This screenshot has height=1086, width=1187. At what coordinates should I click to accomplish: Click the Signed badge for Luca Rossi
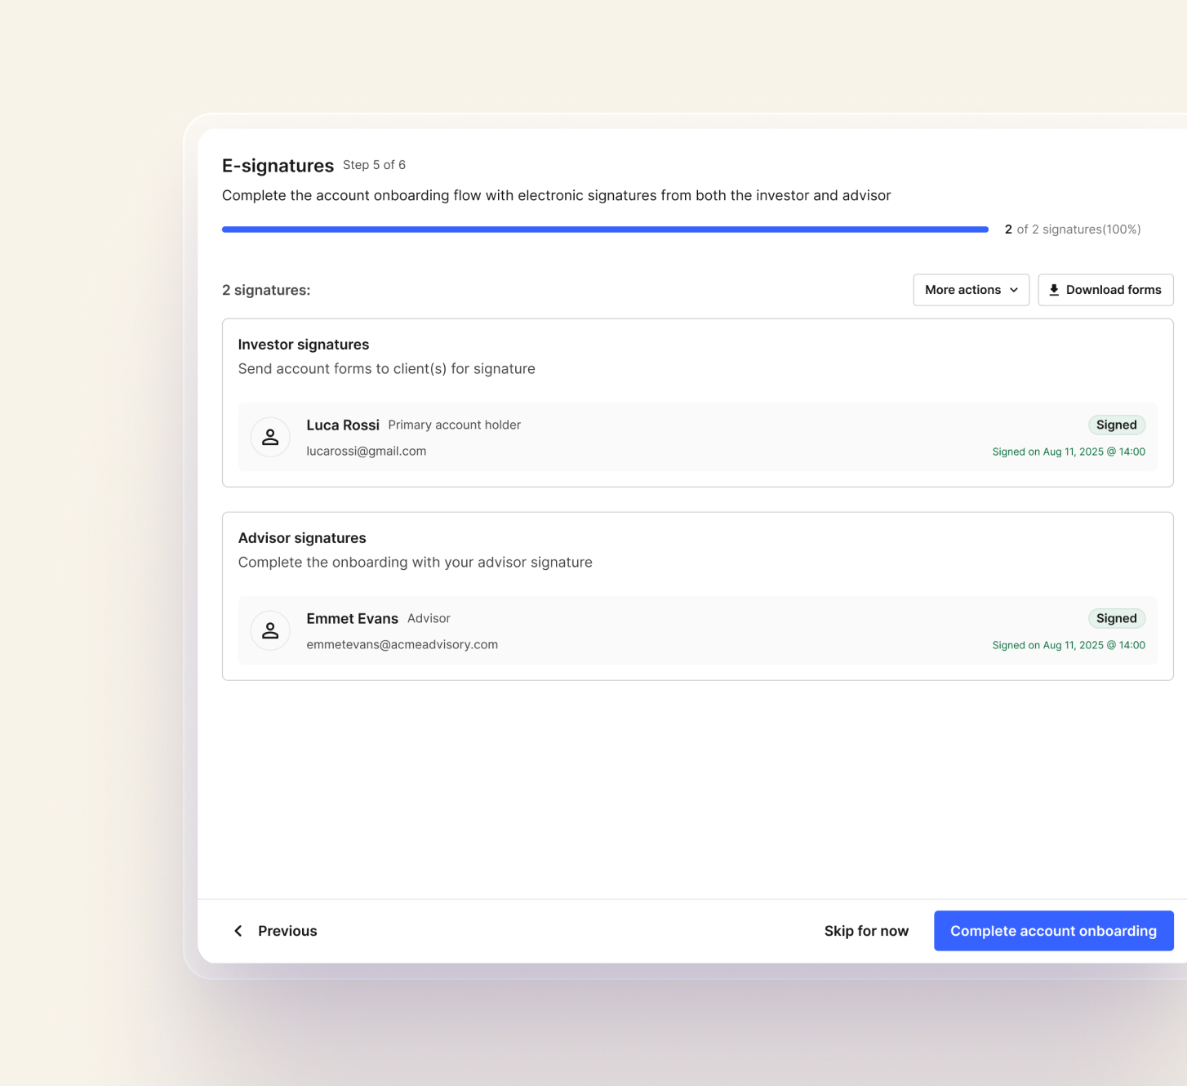point(1116,425)
